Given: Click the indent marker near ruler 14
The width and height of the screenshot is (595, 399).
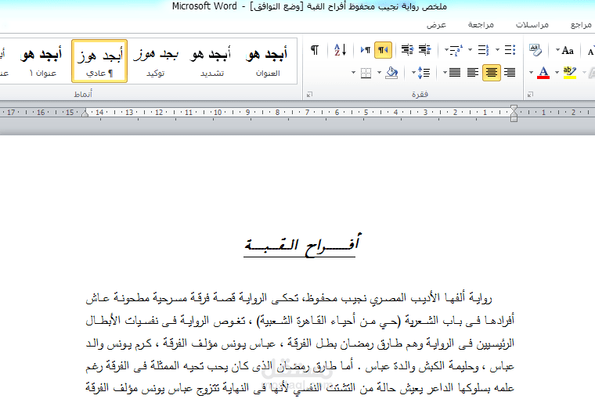Looking at the screenshot, I should pyautogui.click(x=85, y=113).
